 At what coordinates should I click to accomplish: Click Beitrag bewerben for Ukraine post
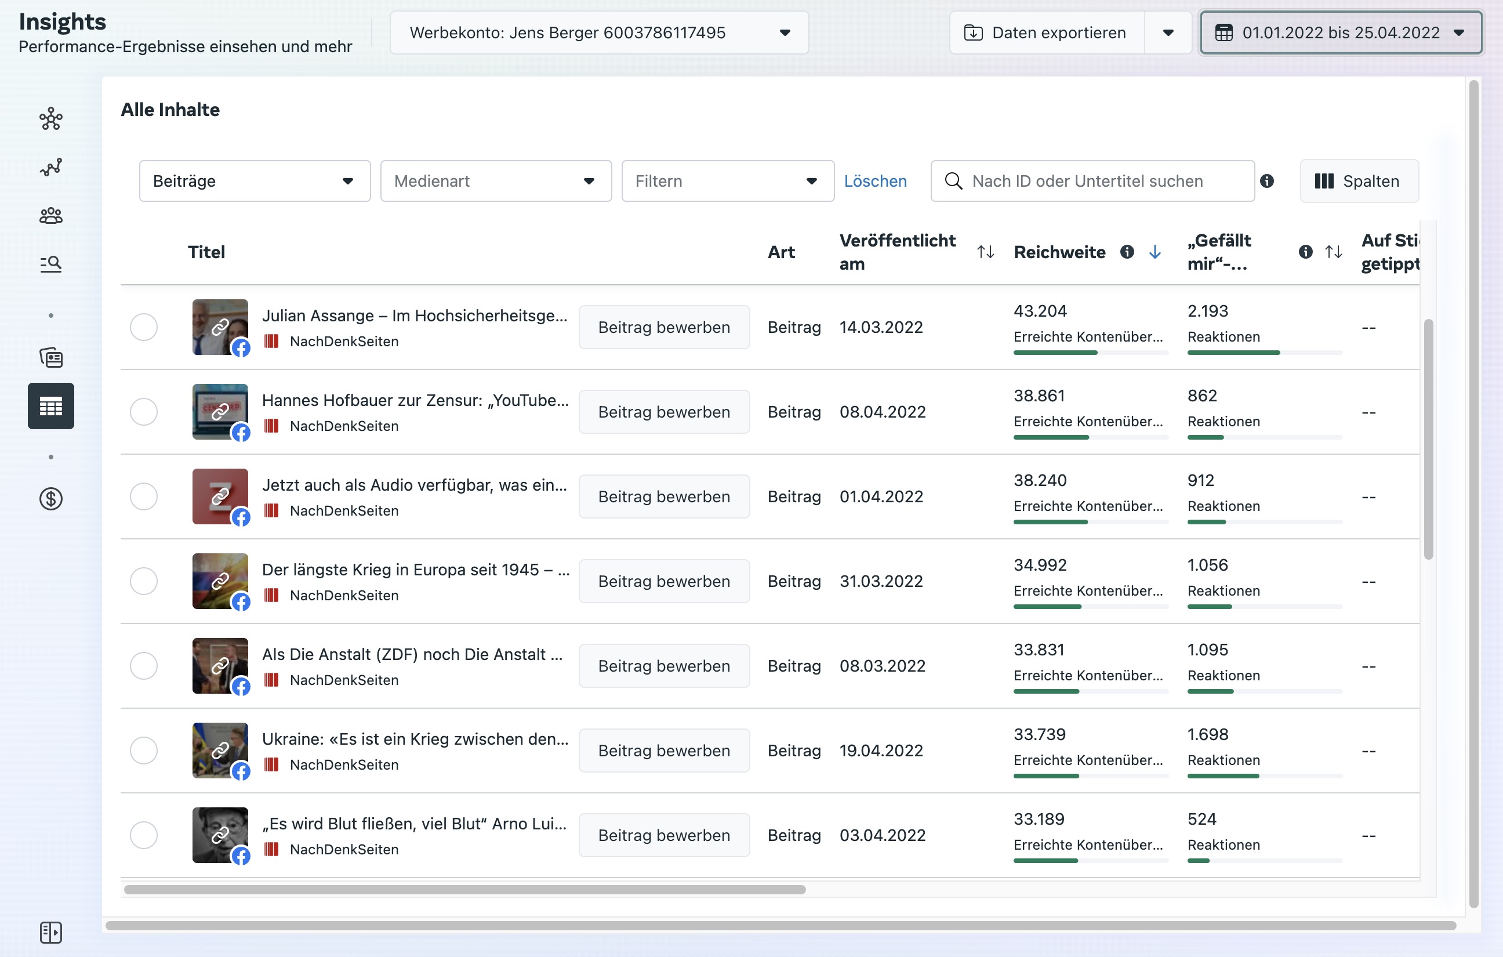[x=664, y=751]
